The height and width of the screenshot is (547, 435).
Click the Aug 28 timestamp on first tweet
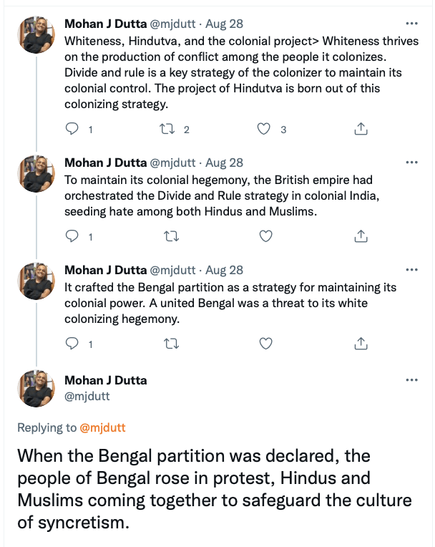point(224,24)
